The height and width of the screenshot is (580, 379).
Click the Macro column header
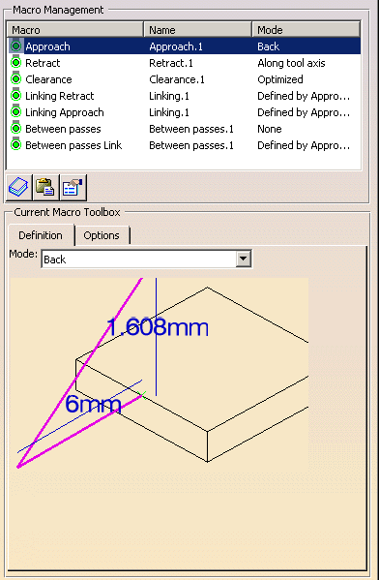coord(75,29)
